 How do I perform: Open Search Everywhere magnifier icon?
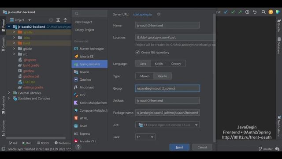coord(263,12)
